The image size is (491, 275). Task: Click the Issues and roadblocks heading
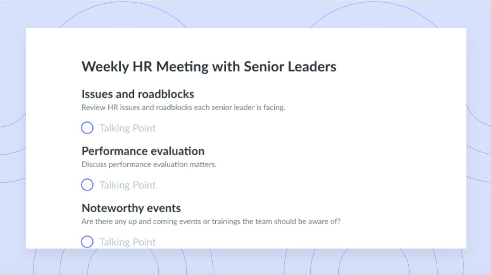138,94
